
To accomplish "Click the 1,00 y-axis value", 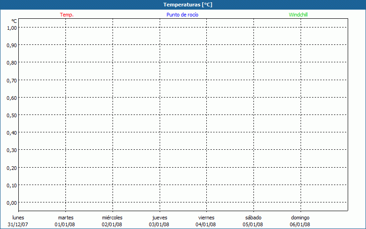I will [x=12, y=27].
